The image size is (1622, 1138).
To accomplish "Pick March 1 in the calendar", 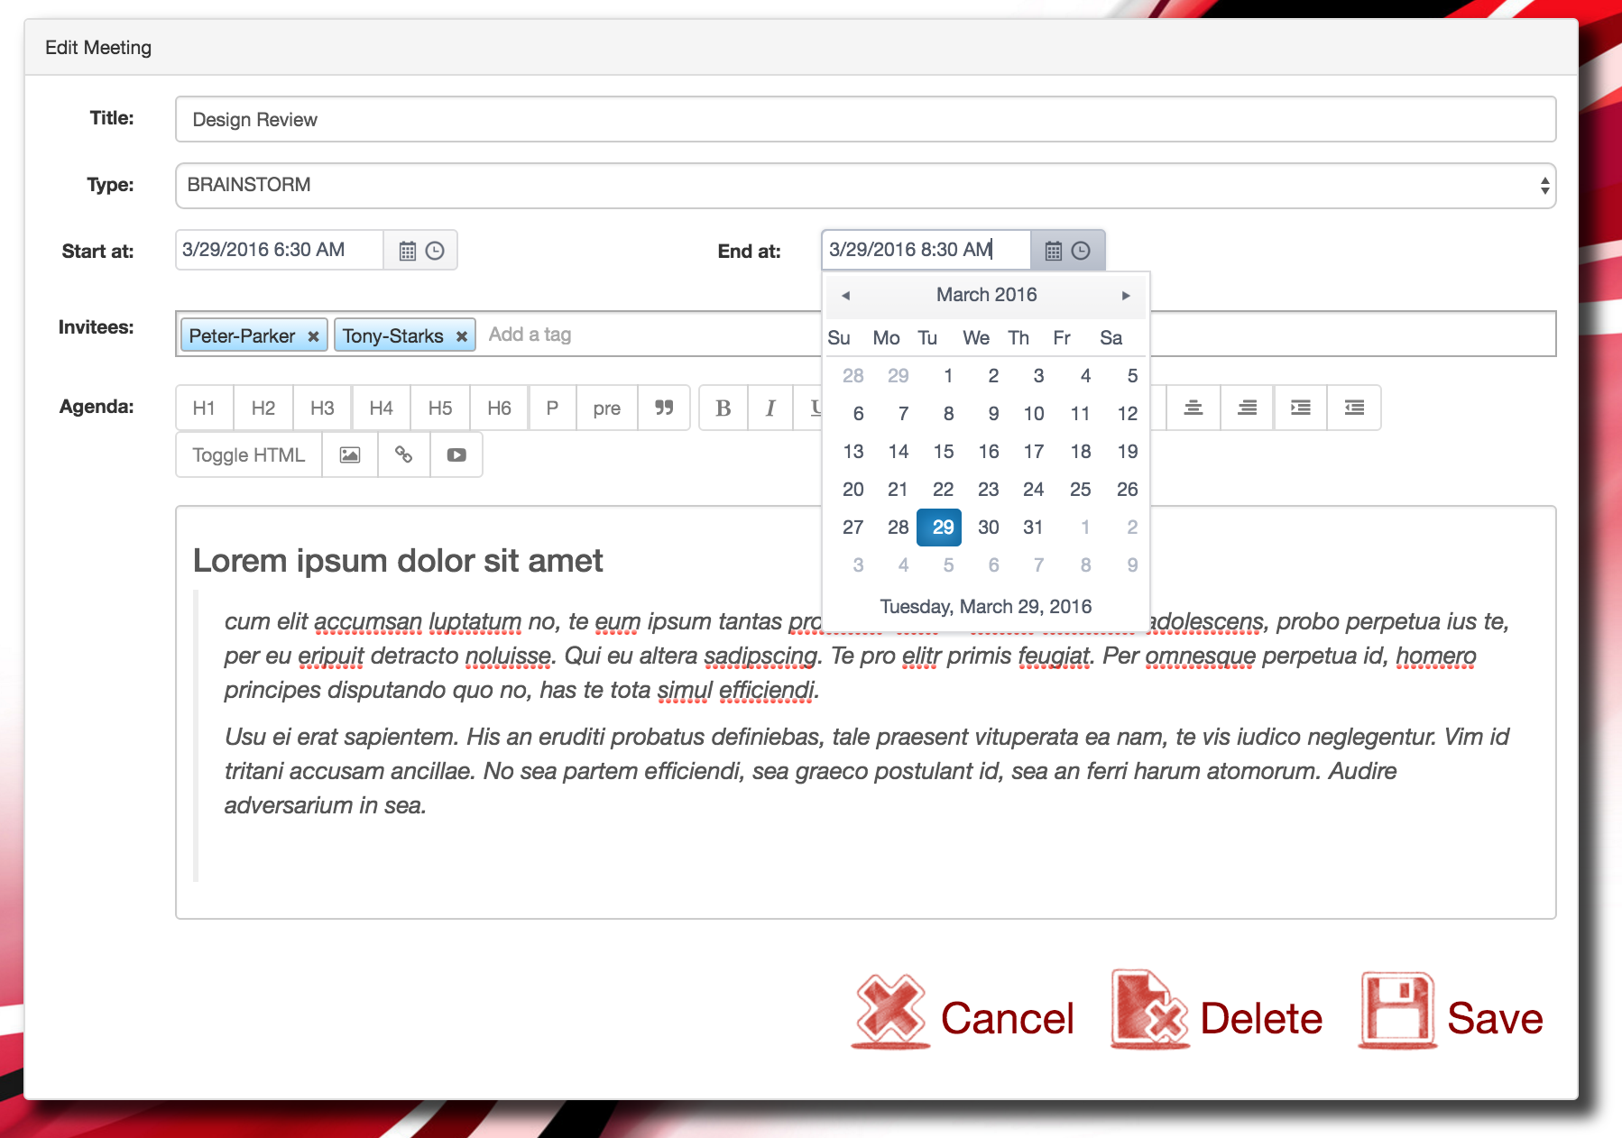I will coord(948,375).
